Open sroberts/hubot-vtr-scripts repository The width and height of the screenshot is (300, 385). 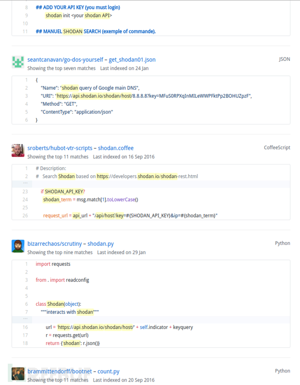(x=60, y=148)
